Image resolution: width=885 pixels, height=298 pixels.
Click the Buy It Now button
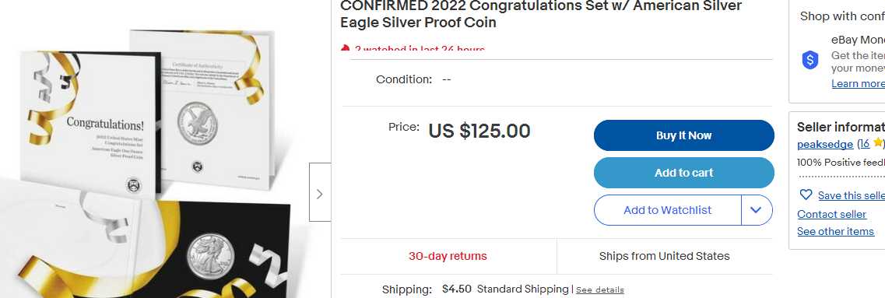pyautogui.click(x=683, y=135)
